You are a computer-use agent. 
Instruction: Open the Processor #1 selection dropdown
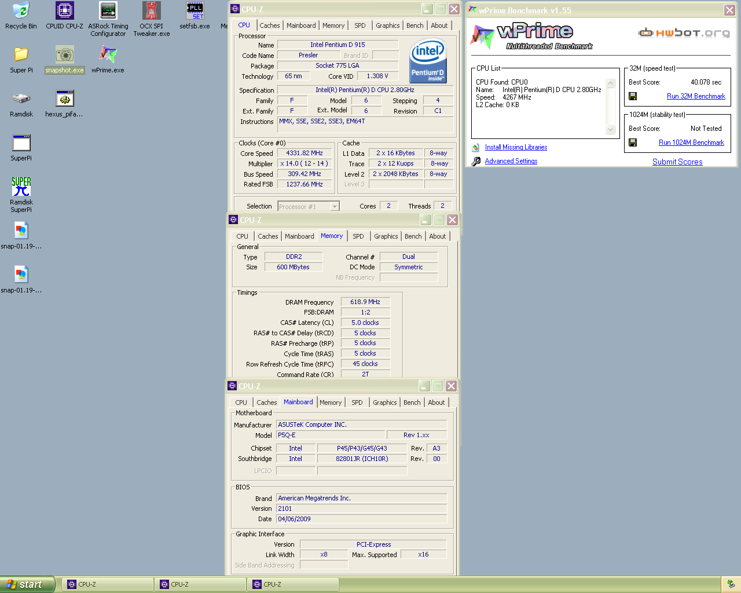point(335,207)
